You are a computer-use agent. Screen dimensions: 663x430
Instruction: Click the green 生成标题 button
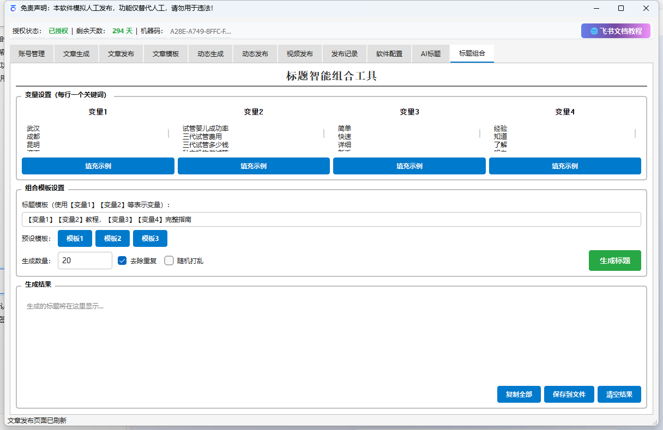click(x=614, y=261)
